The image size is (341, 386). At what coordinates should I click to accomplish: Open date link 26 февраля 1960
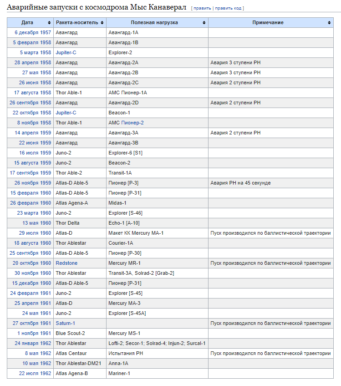point(31,203)
